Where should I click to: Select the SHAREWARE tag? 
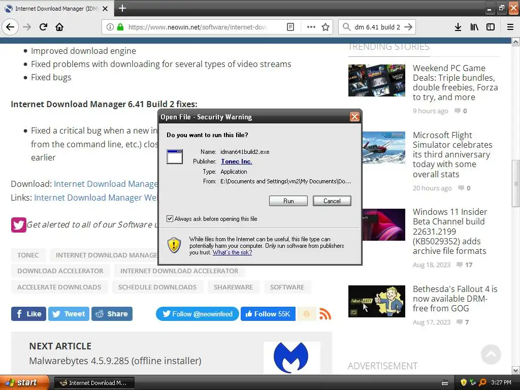[x=233, y=287]
